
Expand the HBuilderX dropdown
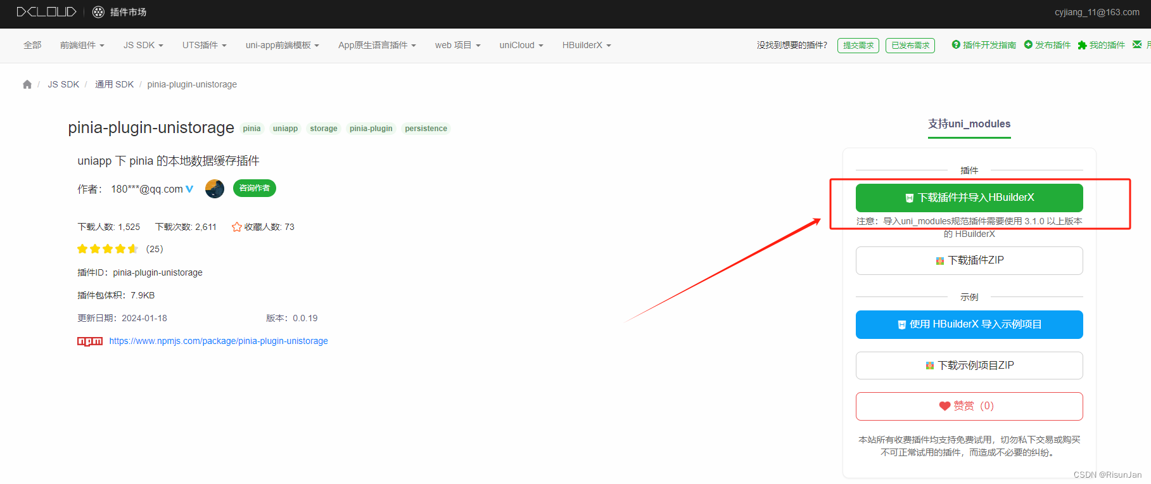[587, 45]
